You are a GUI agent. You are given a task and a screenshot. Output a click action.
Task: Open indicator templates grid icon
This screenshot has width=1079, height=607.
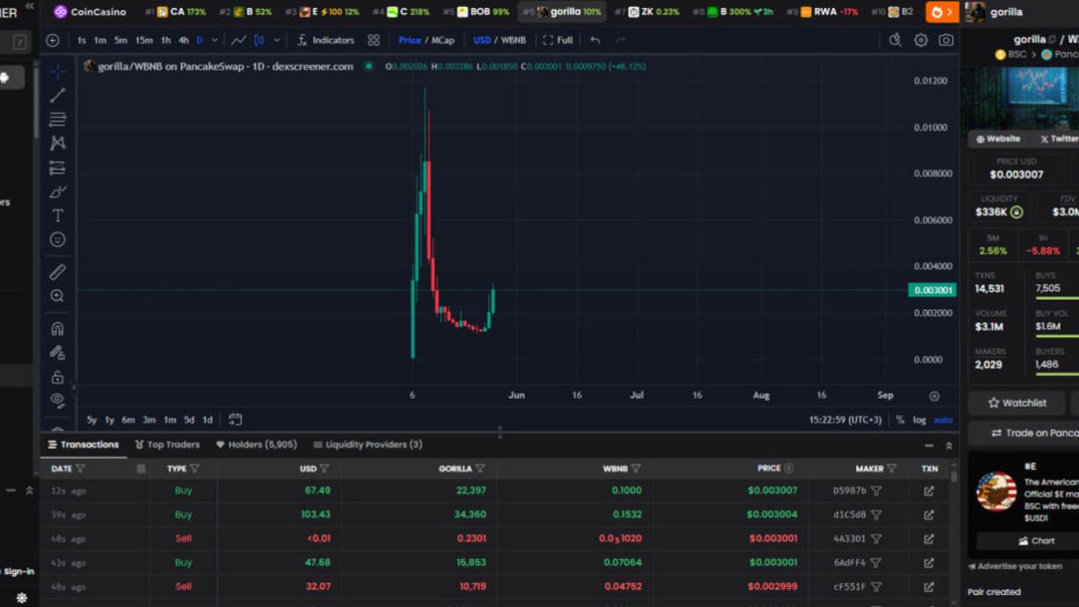373,40
